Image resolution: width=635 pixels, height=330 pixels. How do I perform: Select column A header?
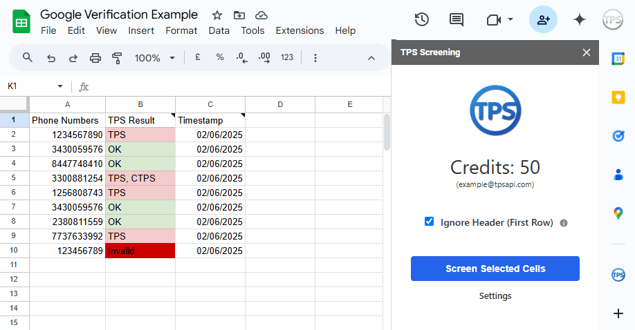(x=67, y=104)
